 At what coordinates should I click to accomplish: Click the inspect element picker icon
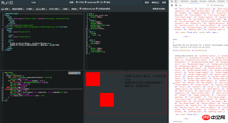(171, 1)
